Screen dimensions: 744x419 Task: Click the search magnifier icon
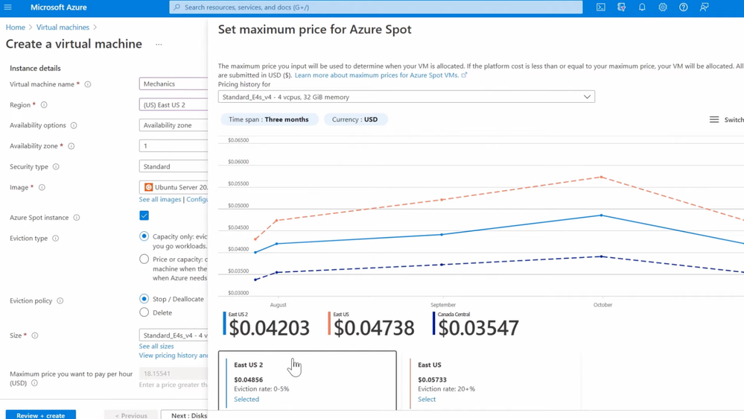177,7
